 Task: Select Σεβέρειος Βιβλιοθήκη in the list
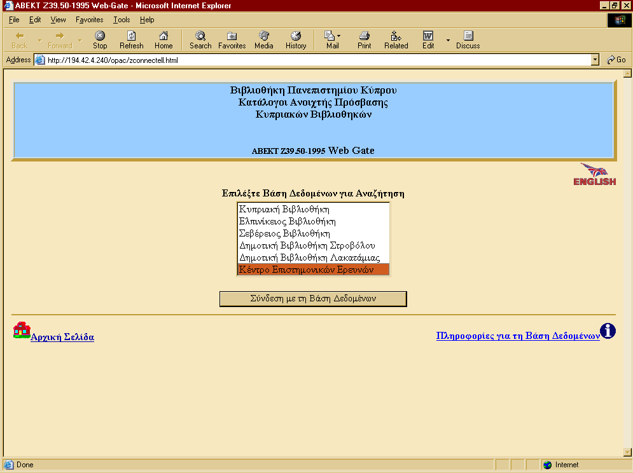(313, 233)
